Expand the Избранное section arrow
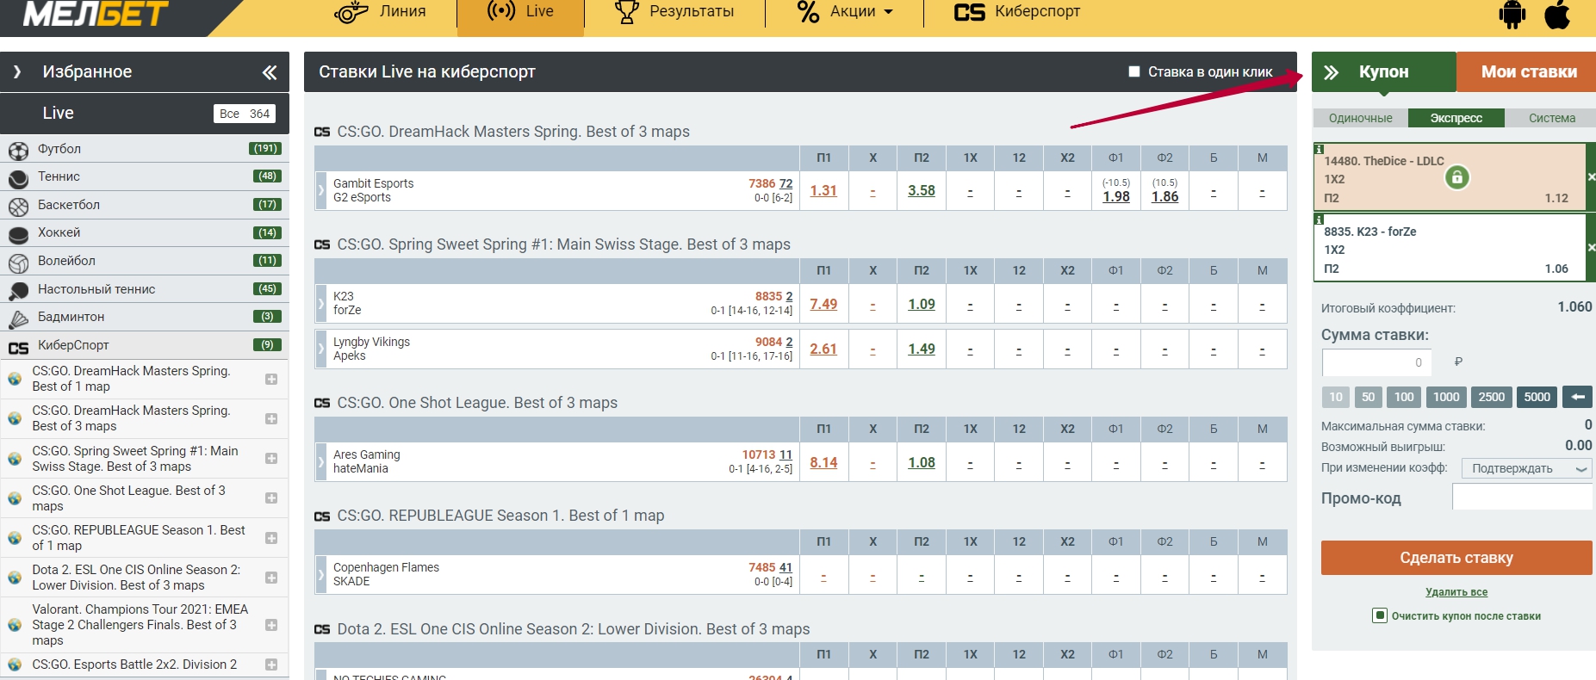Image resolution: width=1596 pixels, height=680 pixels. click(17, 72)
